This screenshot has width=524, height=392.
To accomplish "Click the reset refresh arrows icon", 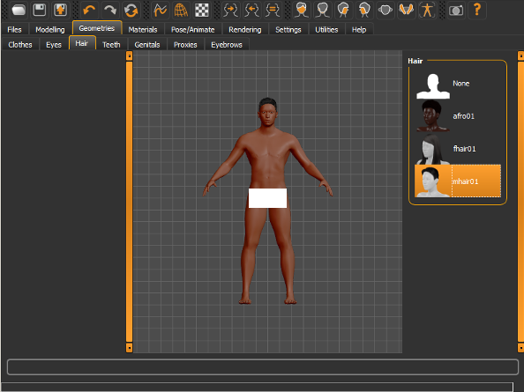I will click(x=131, y=10).
